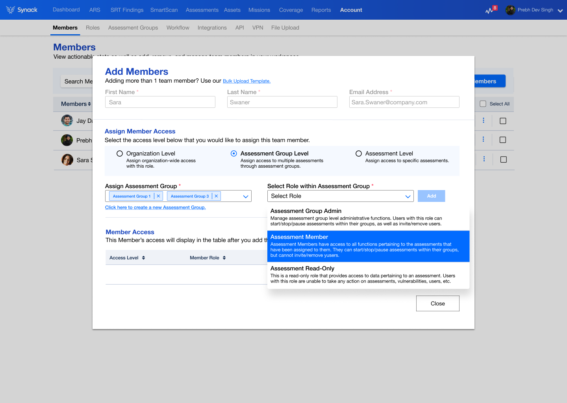Image resolution: width=567 pixels, height=403 pixels.
Task: Focus the Last Name input field
Action: pos(282,102)
